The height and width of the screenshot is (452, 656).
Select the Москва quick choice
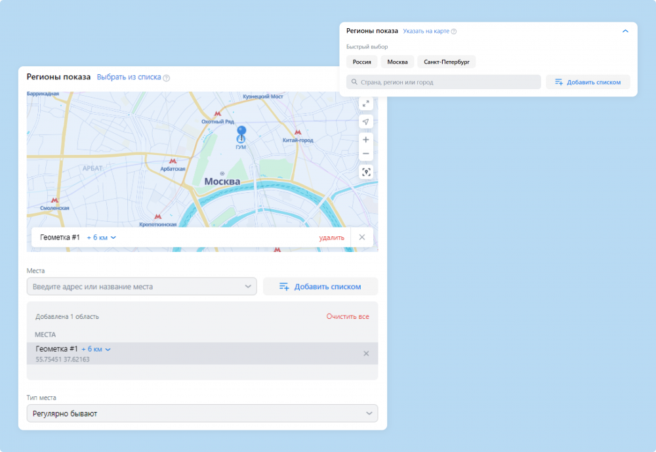(398, 62)
